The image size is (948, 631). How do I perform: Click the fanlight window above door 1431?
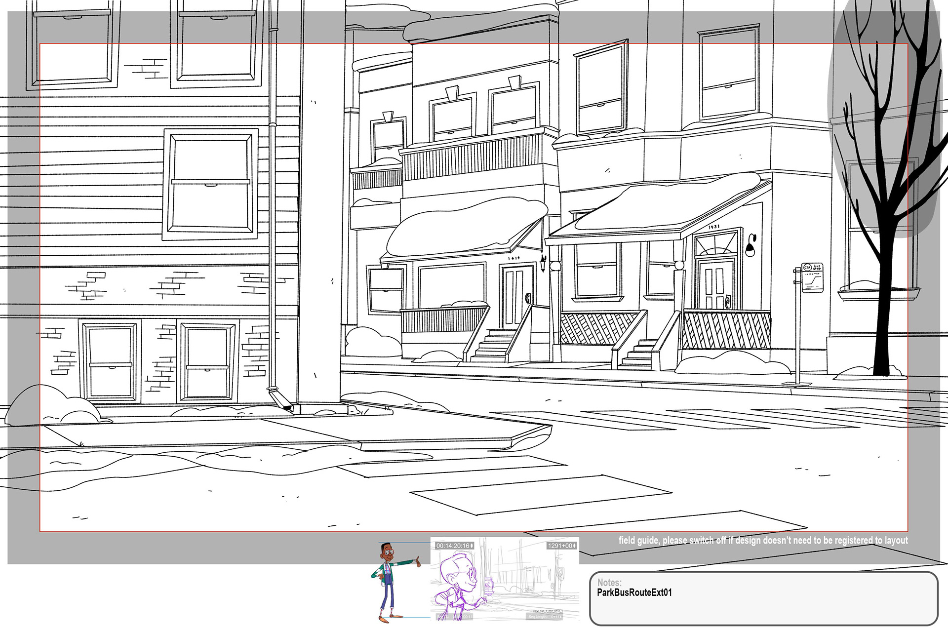[x=715, y=245]
